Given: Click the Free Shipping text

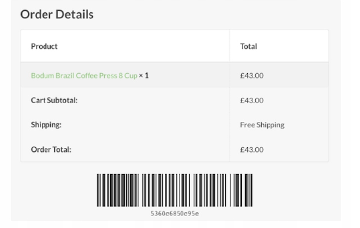Looking at the screenshot, I should 262,125.
